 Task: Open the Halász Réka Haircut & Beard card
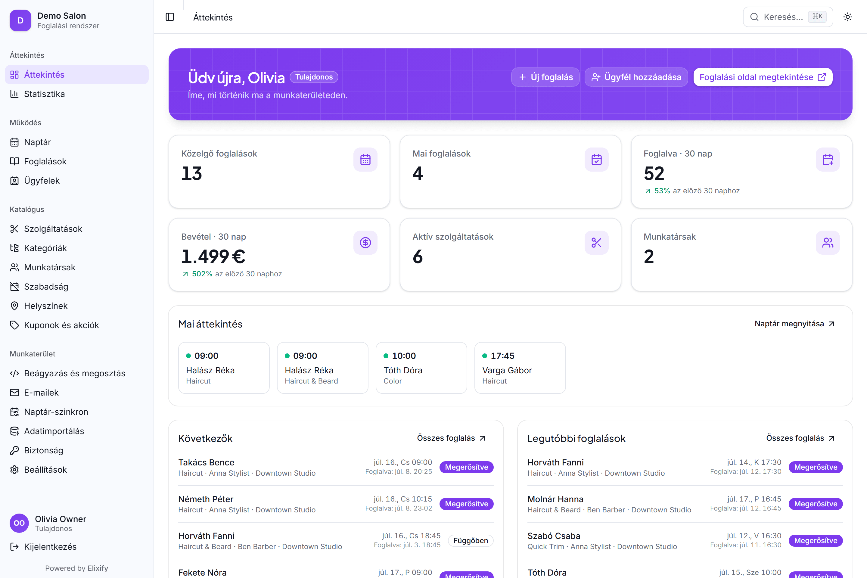[x=322, y=368]
